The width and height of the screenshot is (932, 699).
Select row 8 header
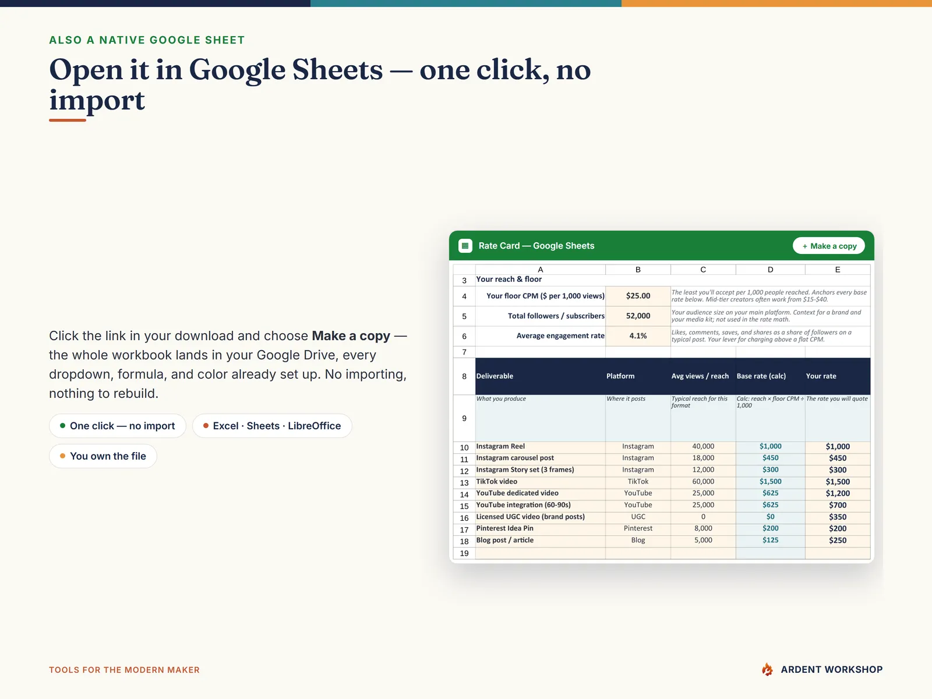[x=464, y=376]
